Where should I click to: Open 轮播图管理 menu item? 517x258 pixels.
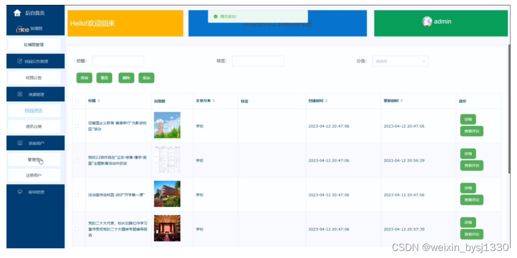point(34,45)
